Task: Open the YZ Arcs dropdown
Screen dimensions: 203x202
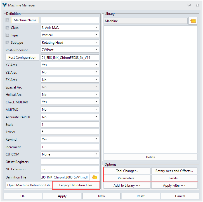Action: [x=70, y=72]
